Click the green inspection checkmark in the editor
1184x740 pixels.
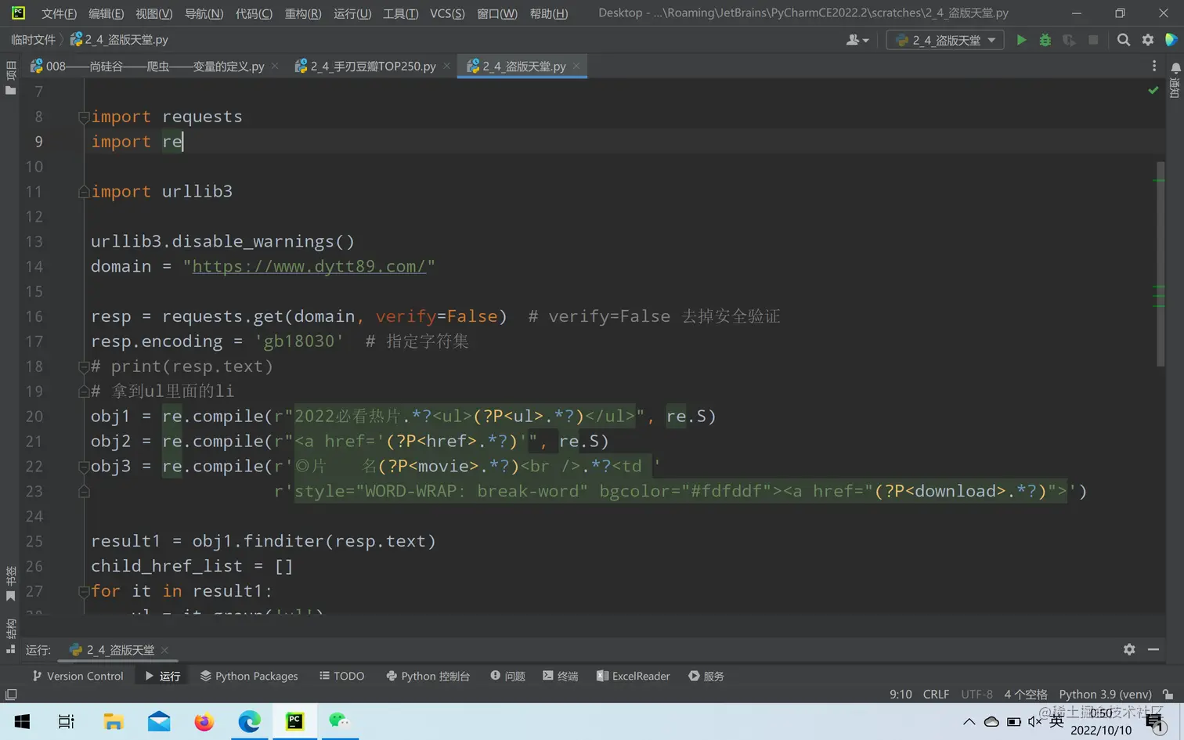click(1153, 91)
